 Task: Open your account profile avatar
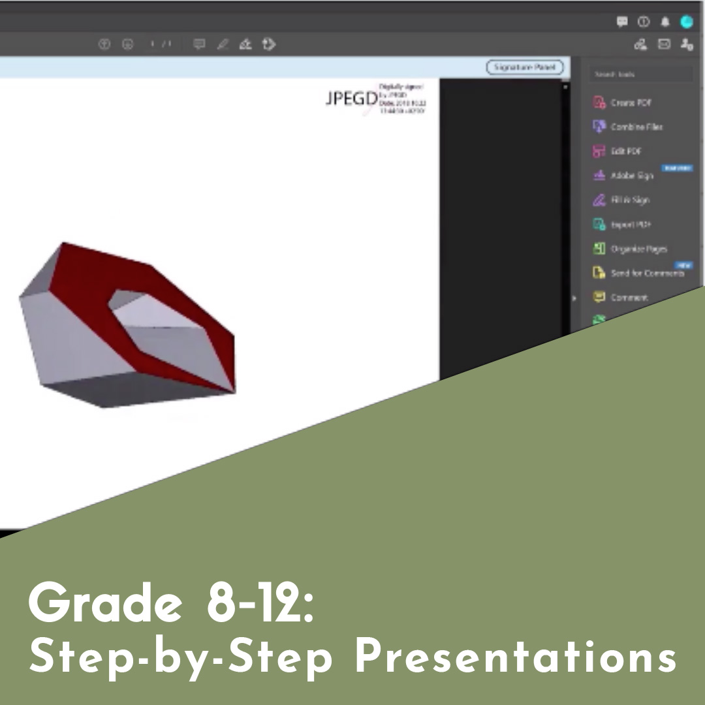click(x=687, y=22)
